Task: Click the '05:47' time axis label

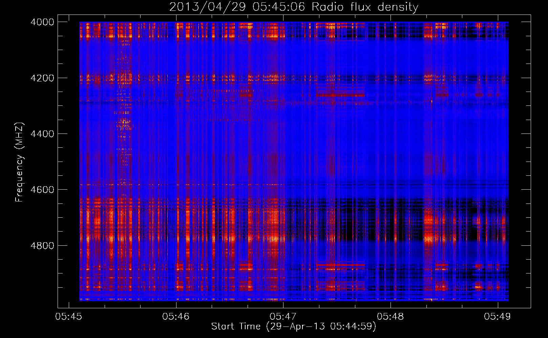Action: point(283,317)
